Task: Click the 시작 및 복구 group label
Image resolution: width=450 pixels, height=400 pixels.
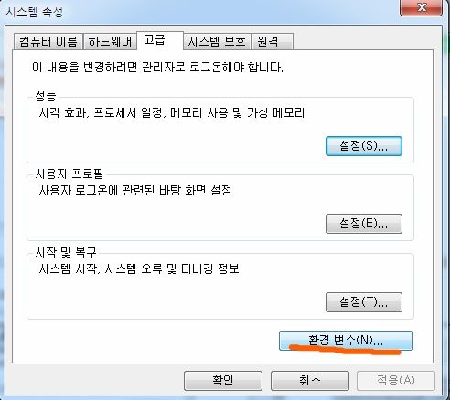Action: [x=66, y=252]
